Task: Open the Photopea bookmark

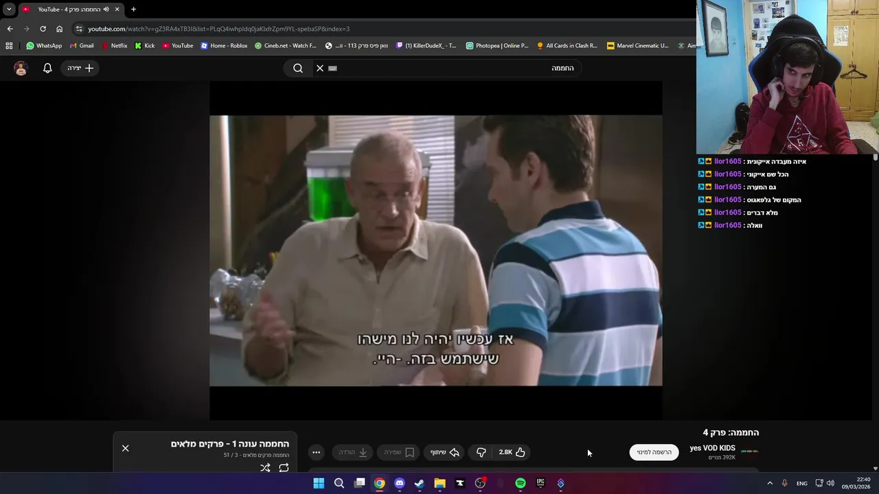Action: [x=497, y=46]
